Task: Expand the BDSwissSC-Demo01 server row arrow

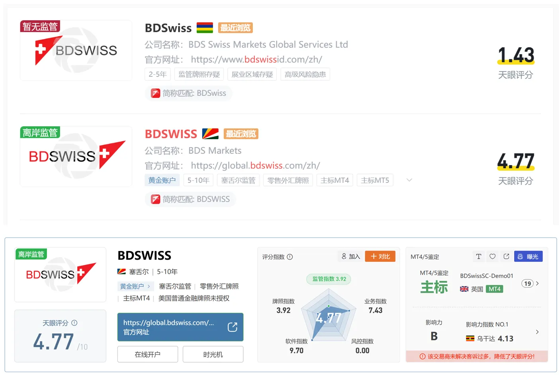Action: click(x=537, y=284)
